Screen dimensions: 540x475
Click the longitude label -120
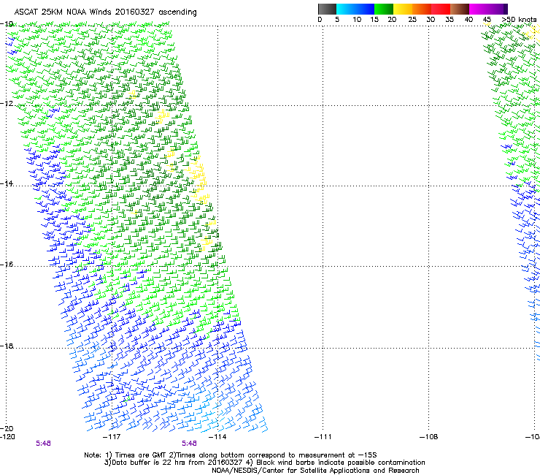(7, 437)
